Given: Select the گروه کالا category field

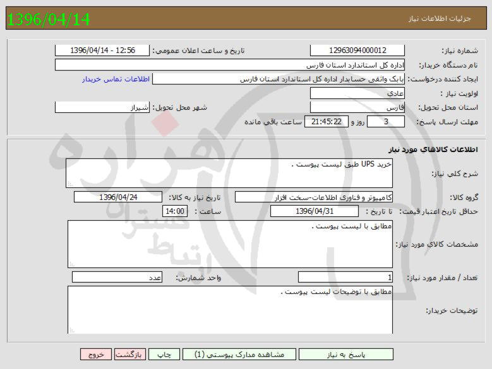Looking at the screenshot, I should pyautogui.click(x=313, y=197).
